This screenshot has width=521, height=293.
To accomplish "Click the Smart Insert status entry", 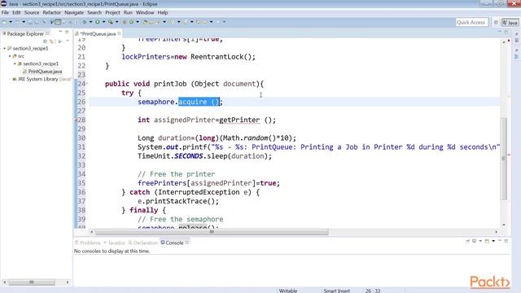I will pyautogui.click(x=336, y=291).
